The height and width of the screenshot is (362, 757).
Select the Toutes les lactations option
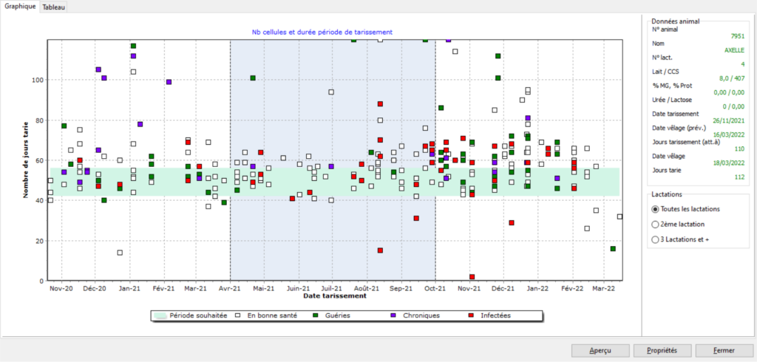click(x=655, y=209)
